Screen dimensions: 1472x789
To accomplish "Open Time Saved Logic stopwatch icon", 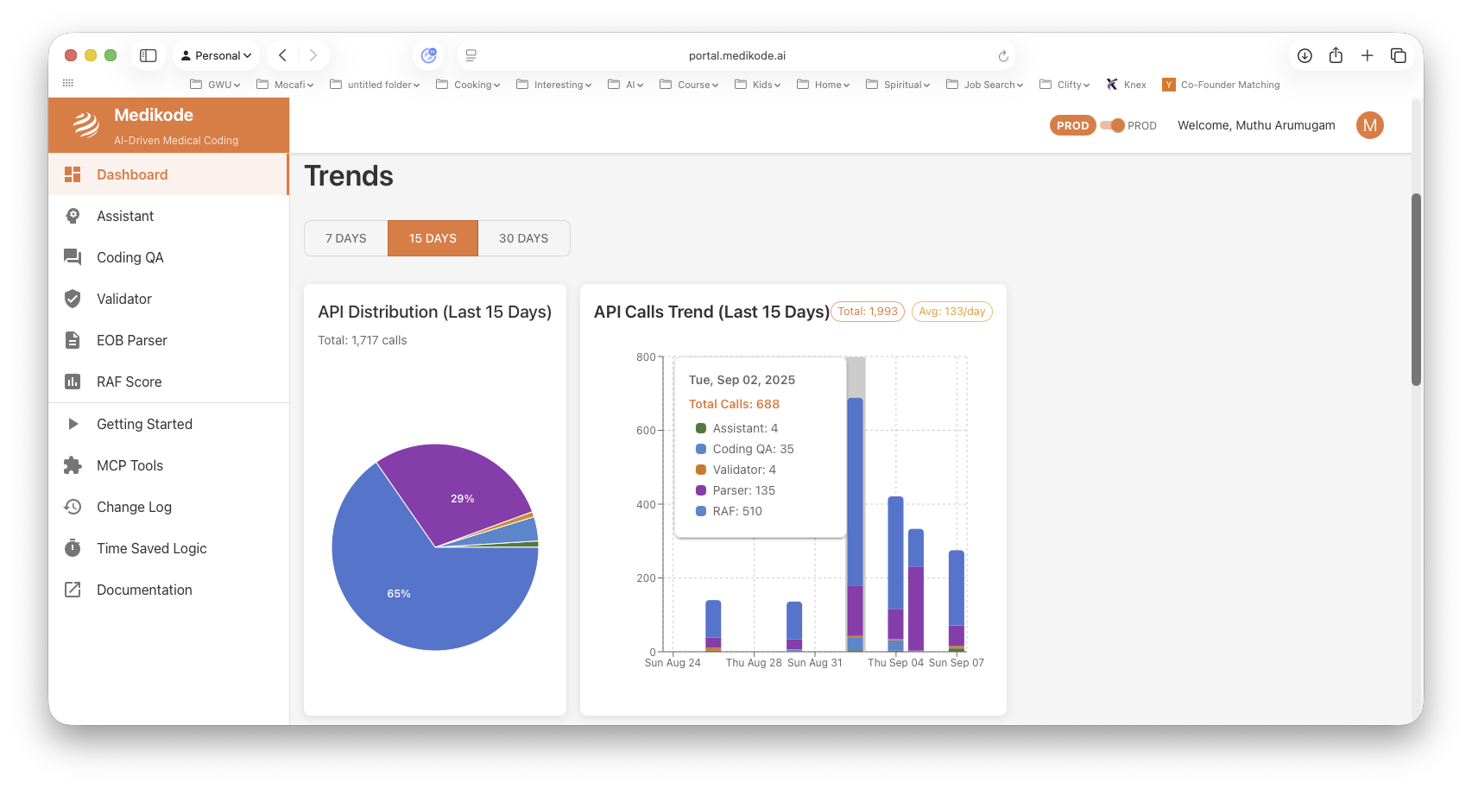I will pyautogui.click(x=73, y=548).
